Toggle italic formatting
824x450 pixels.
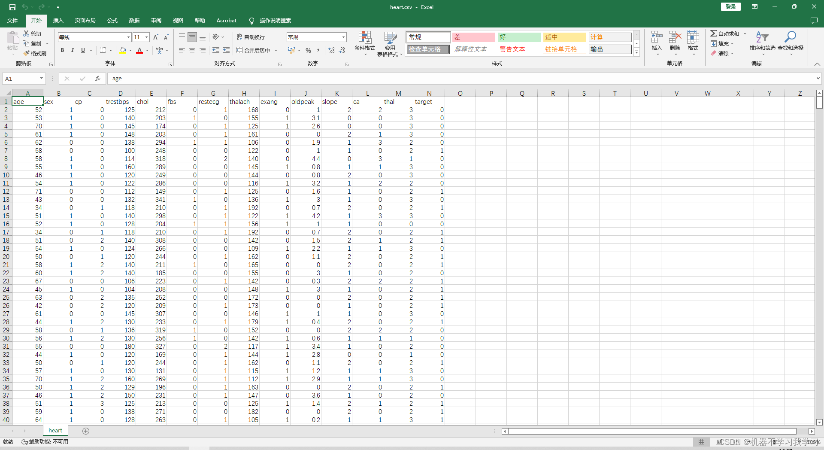(x=73, y=50)
